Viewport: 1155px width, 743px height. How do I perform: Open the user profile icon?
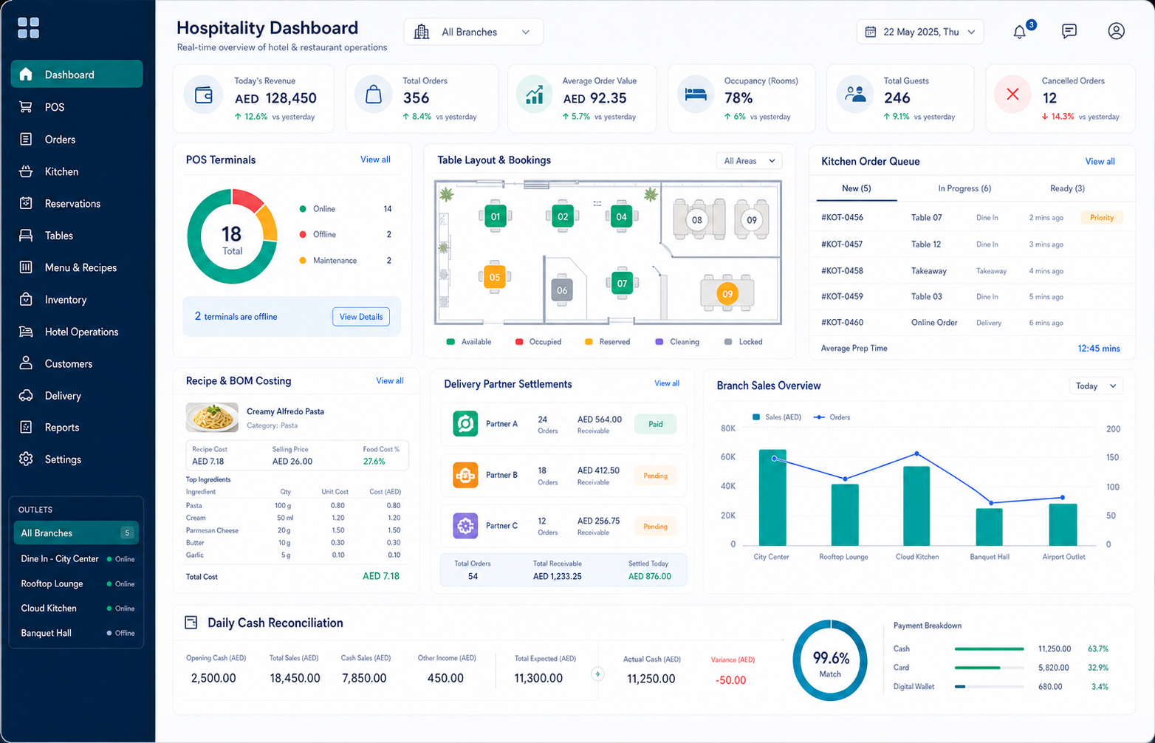(1116, 31)
